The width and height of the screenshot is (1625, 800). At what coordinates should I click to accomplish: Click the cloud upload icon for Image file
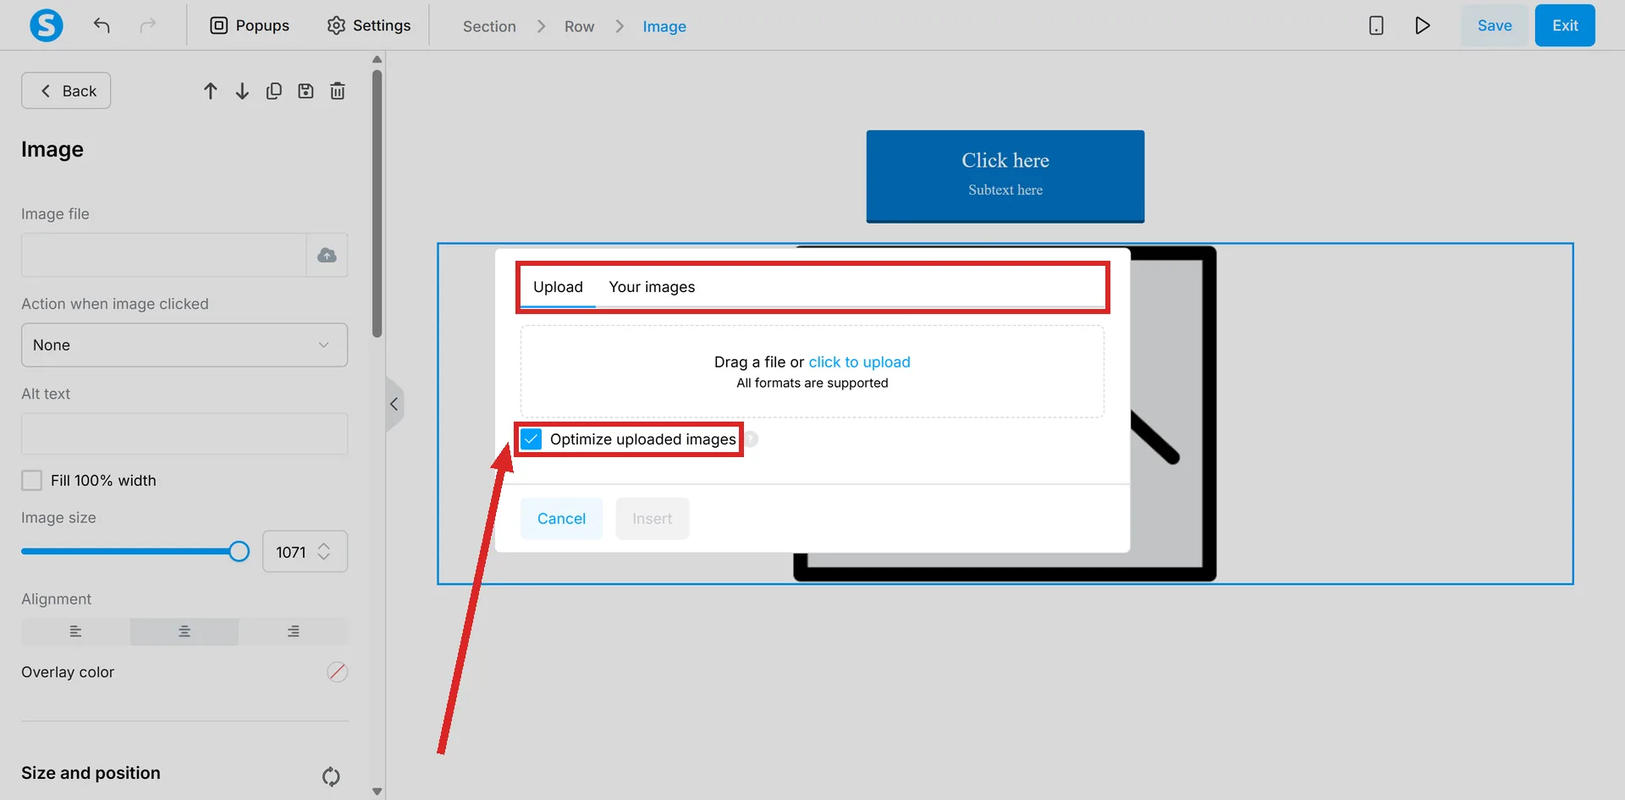pos(327,255)
